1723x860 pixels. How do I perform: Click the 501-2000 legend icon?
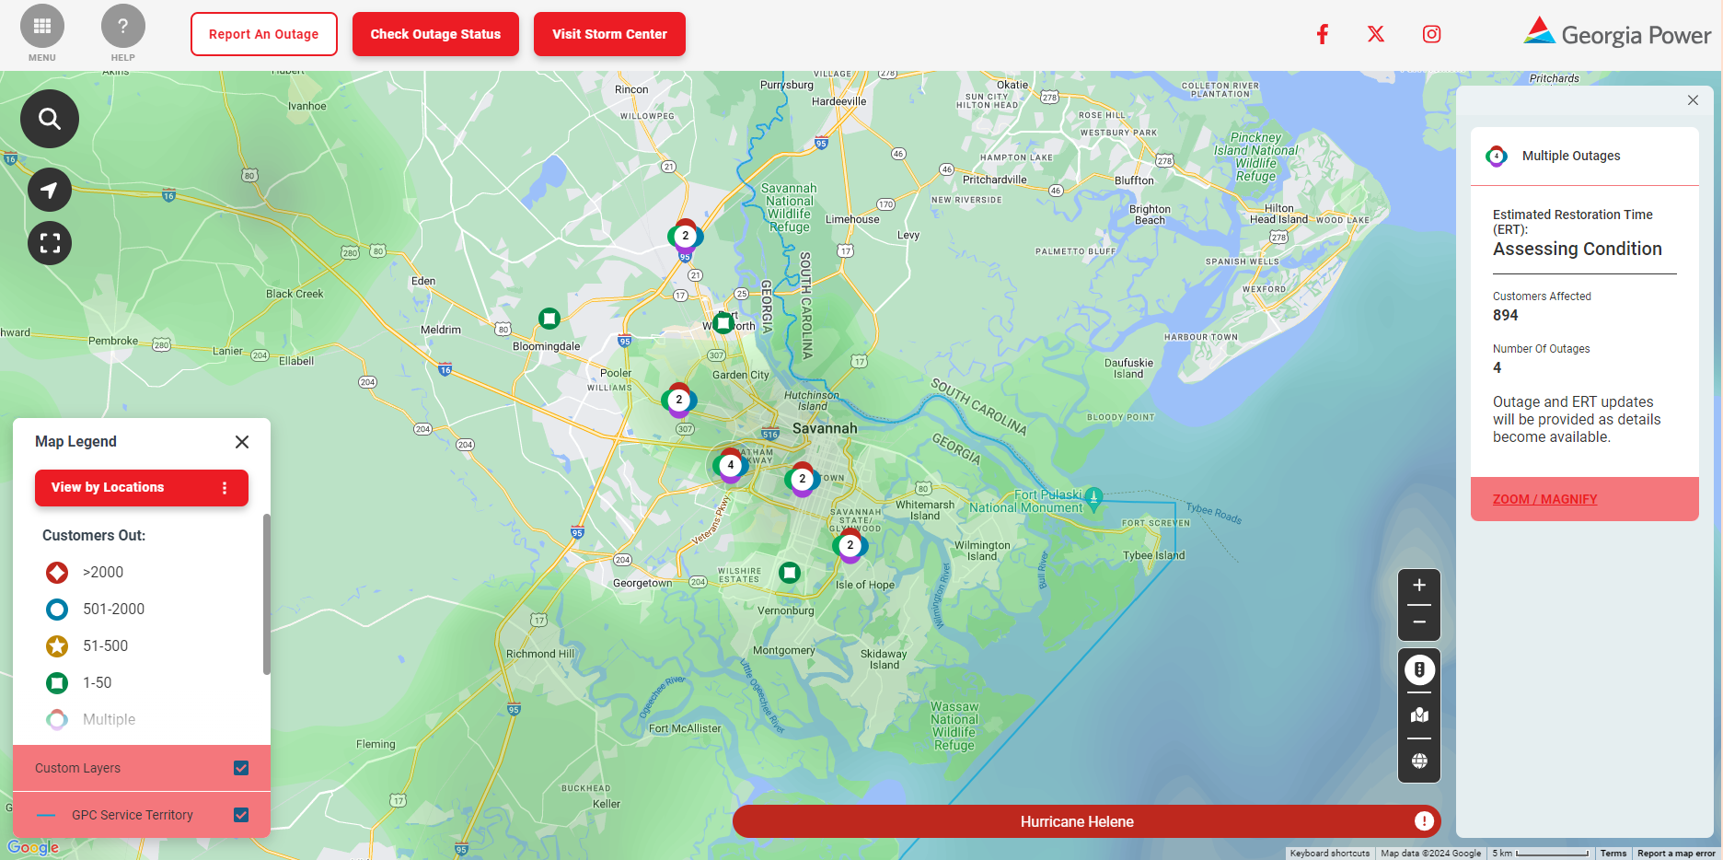pyautogui.click(x=57, y=610)
